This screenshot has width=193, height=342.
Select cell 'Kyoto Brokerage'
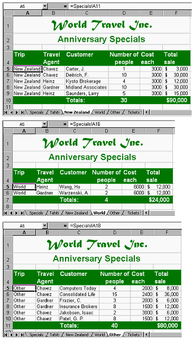87,81
